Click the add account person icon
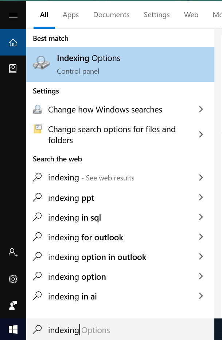Screen dimensions: 222x340 pyautogui.click(x=13, y=252)
